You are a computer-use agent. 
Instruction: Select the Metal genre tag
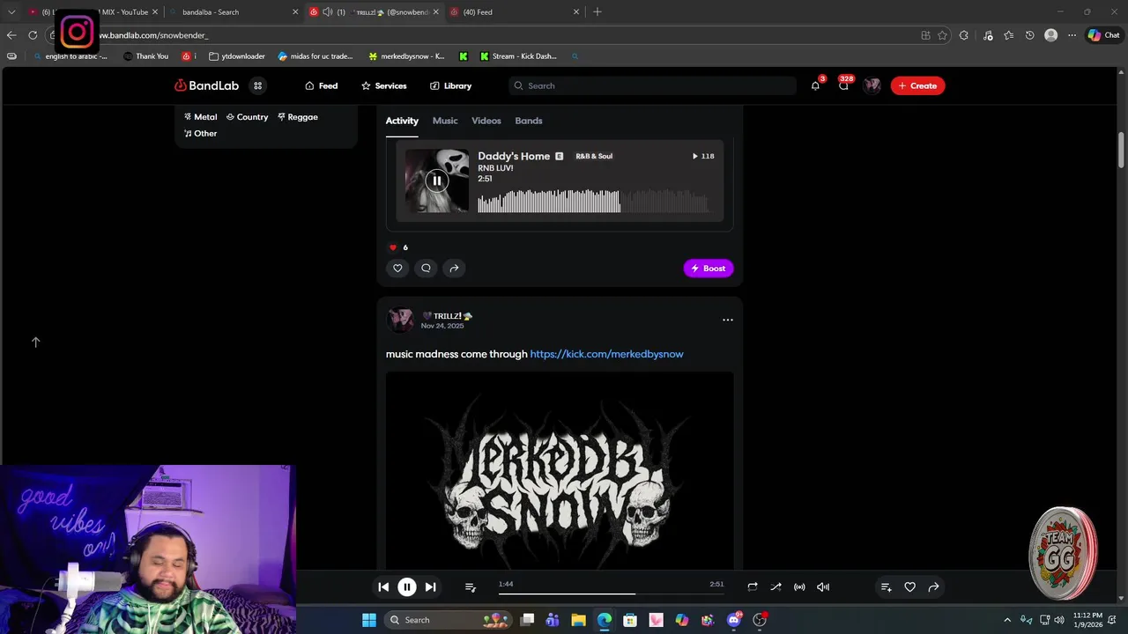pos(200,116)
